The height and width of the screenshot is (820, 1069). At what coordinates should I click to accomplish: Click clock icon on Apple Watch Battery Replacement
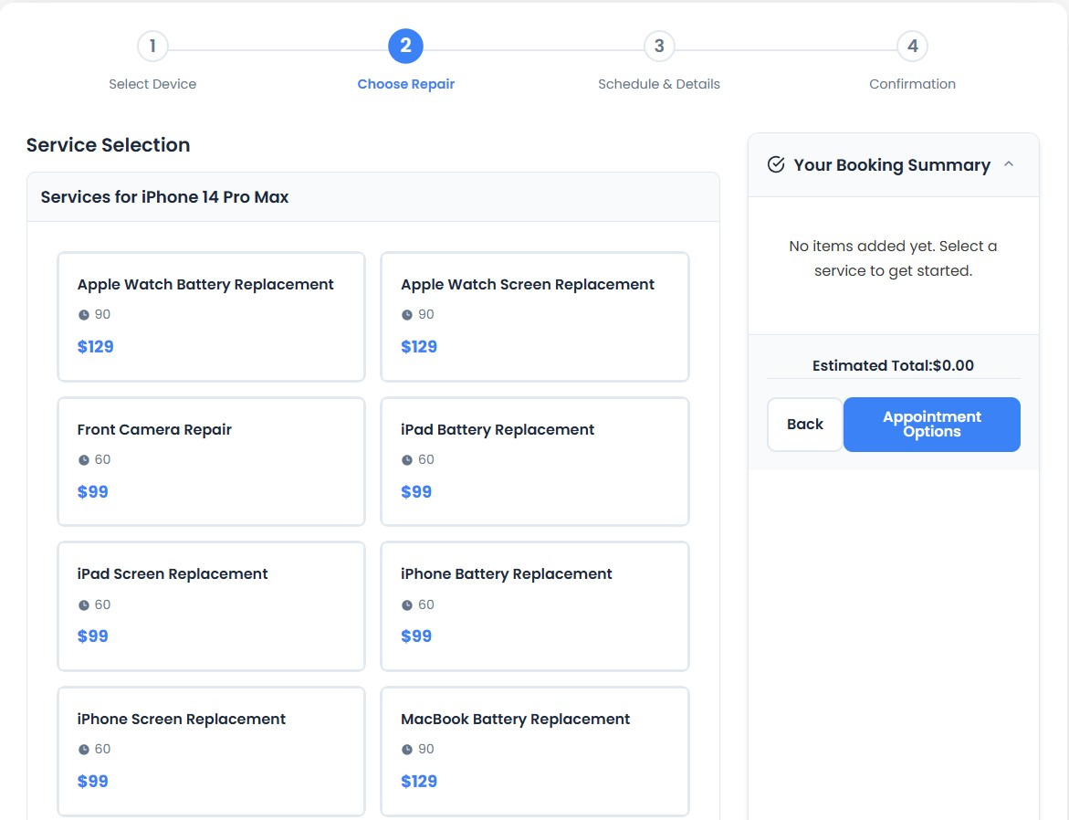[83, 314]
